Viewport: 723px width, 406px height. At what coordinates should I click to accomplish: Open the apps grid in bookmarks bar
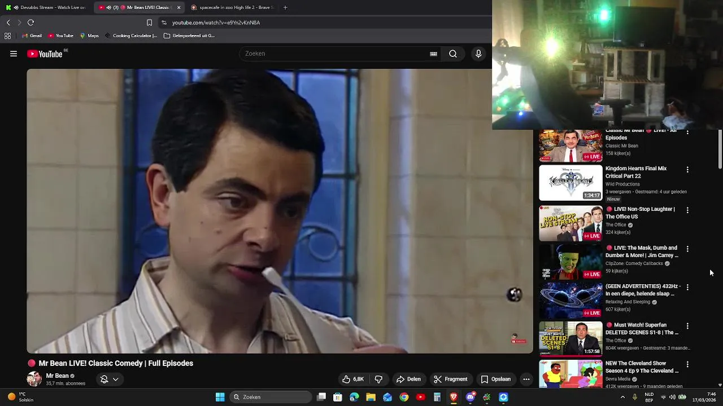tap(7, 36)
